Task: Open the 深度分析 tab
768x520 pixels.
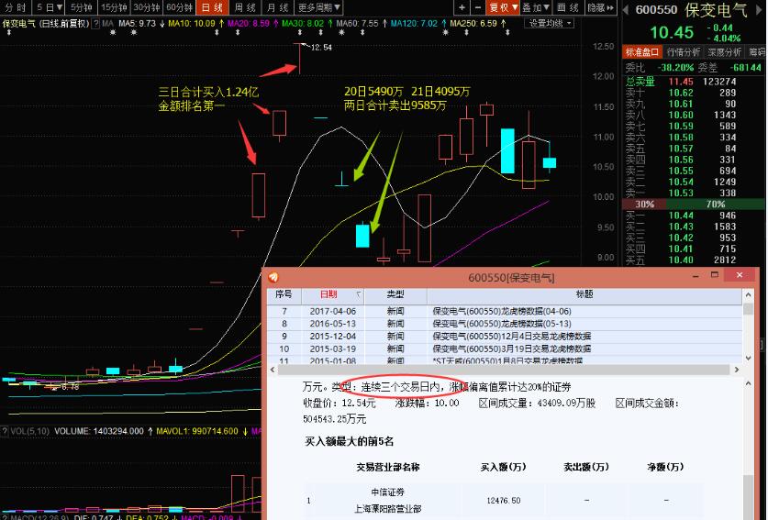Action: 724,52
